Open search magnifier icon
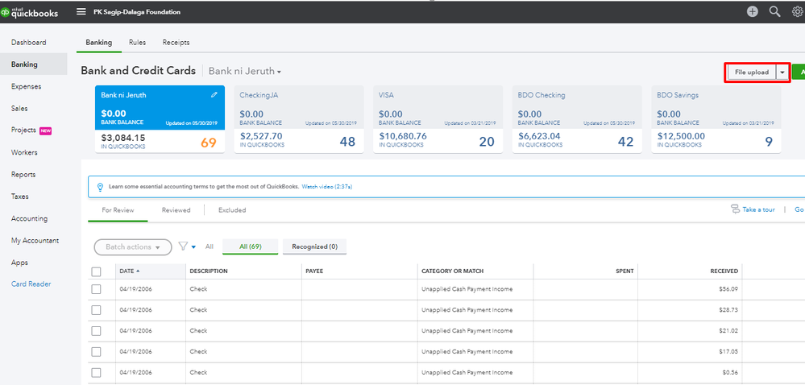 pos(775,11)
